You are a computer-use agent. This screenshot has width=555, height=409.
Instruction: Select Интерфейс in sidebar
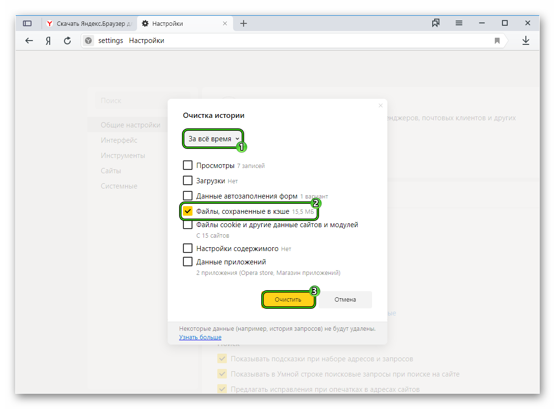pos(119,140)
